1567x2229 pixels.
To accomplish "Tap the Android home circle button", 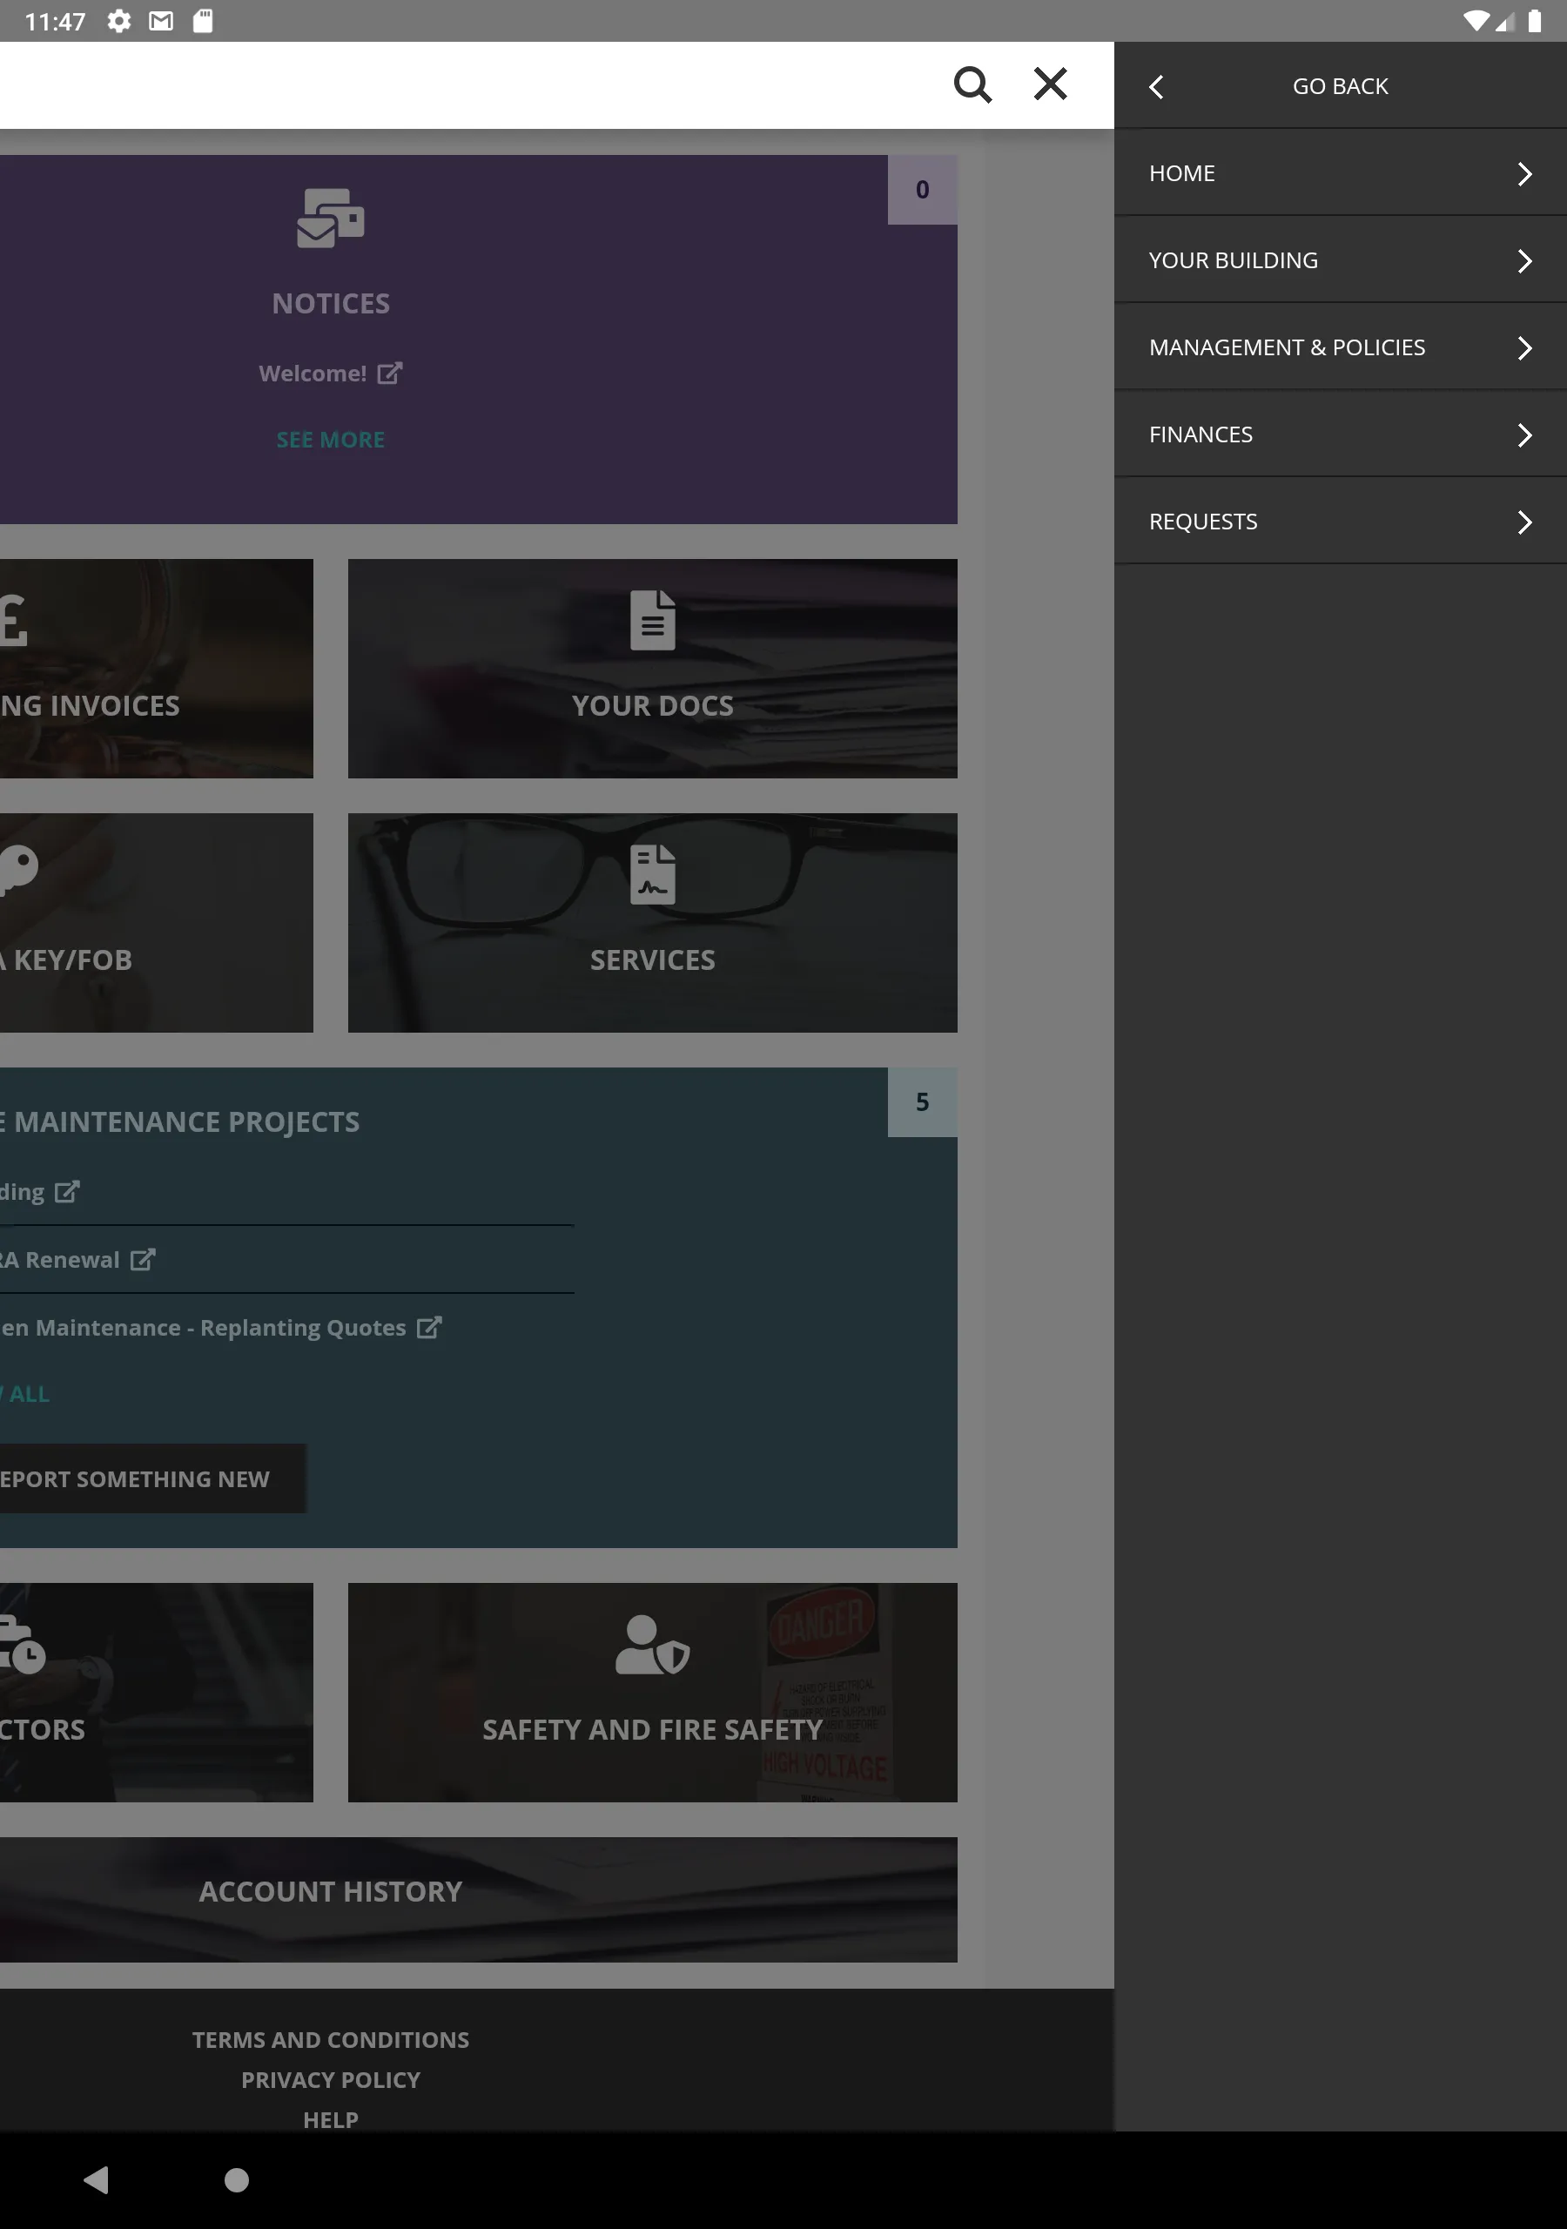I will tap(236, 2179).
